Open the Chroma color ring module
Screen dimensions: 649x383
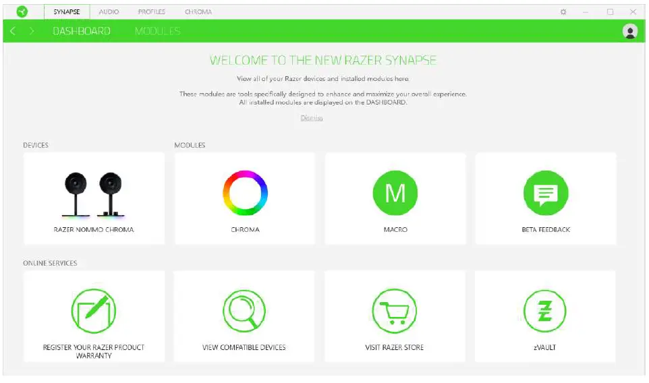point(245,193)
